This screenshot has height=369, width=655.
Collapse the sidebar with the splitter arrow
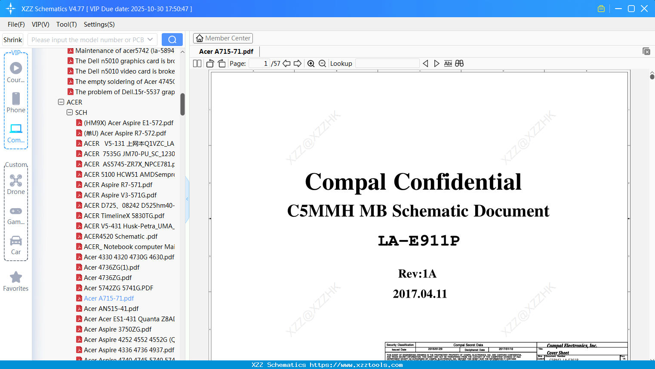click(x=187, y=199)
